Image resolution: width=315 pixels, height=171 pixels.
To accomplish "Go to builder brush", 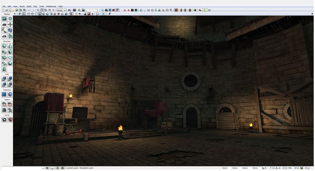I will tap(10, 120).
